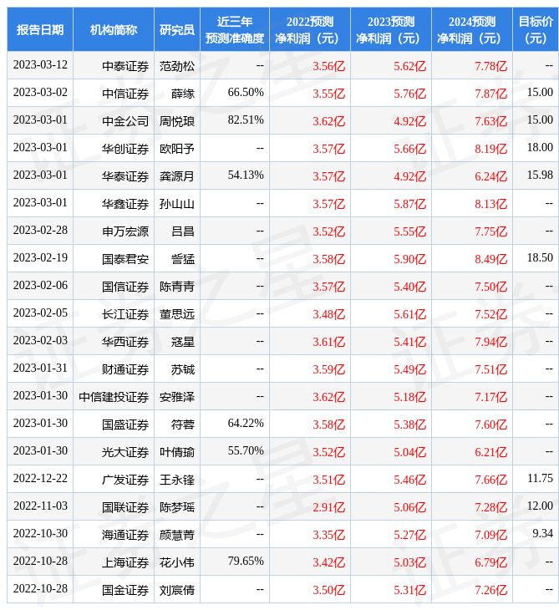Click 2024 forecast 6.21亿

pyautogui.click(x=491, y=453)
